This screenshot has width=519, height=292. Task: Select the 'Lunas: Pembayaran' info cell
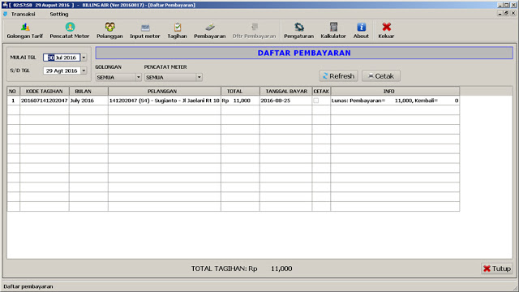(x=395, y=101)
